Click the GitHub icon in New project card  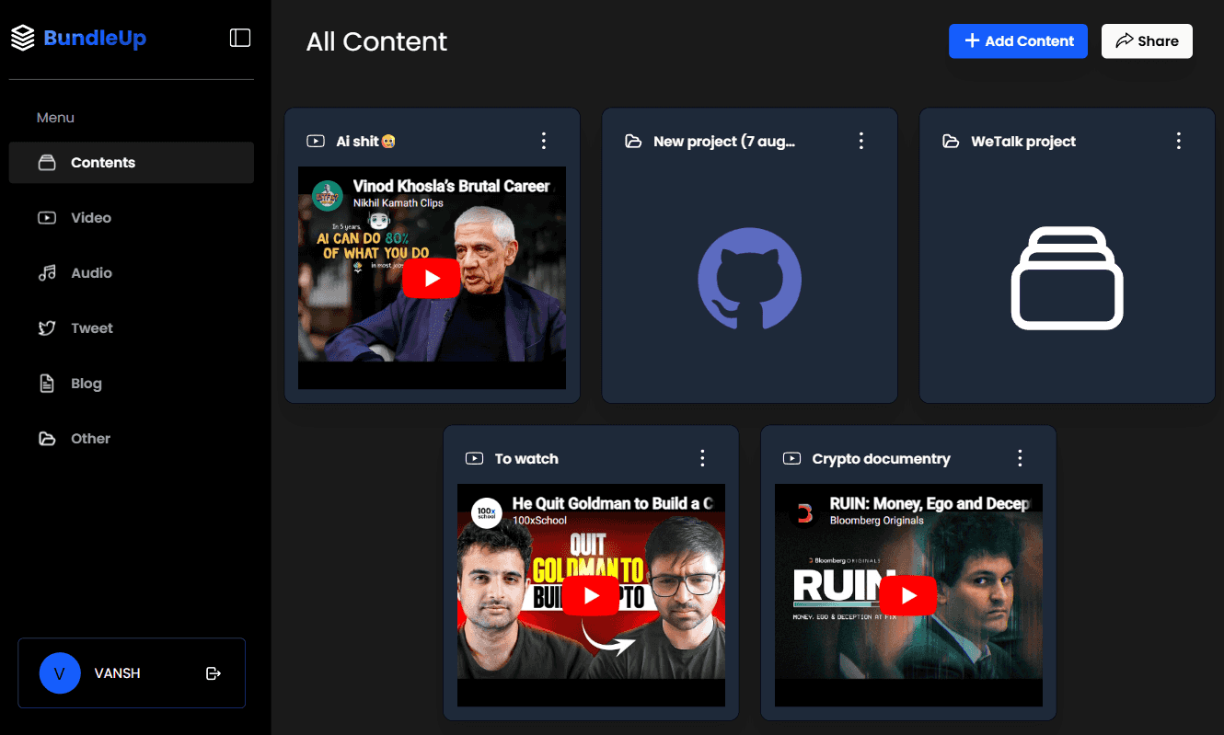point(750,279)
